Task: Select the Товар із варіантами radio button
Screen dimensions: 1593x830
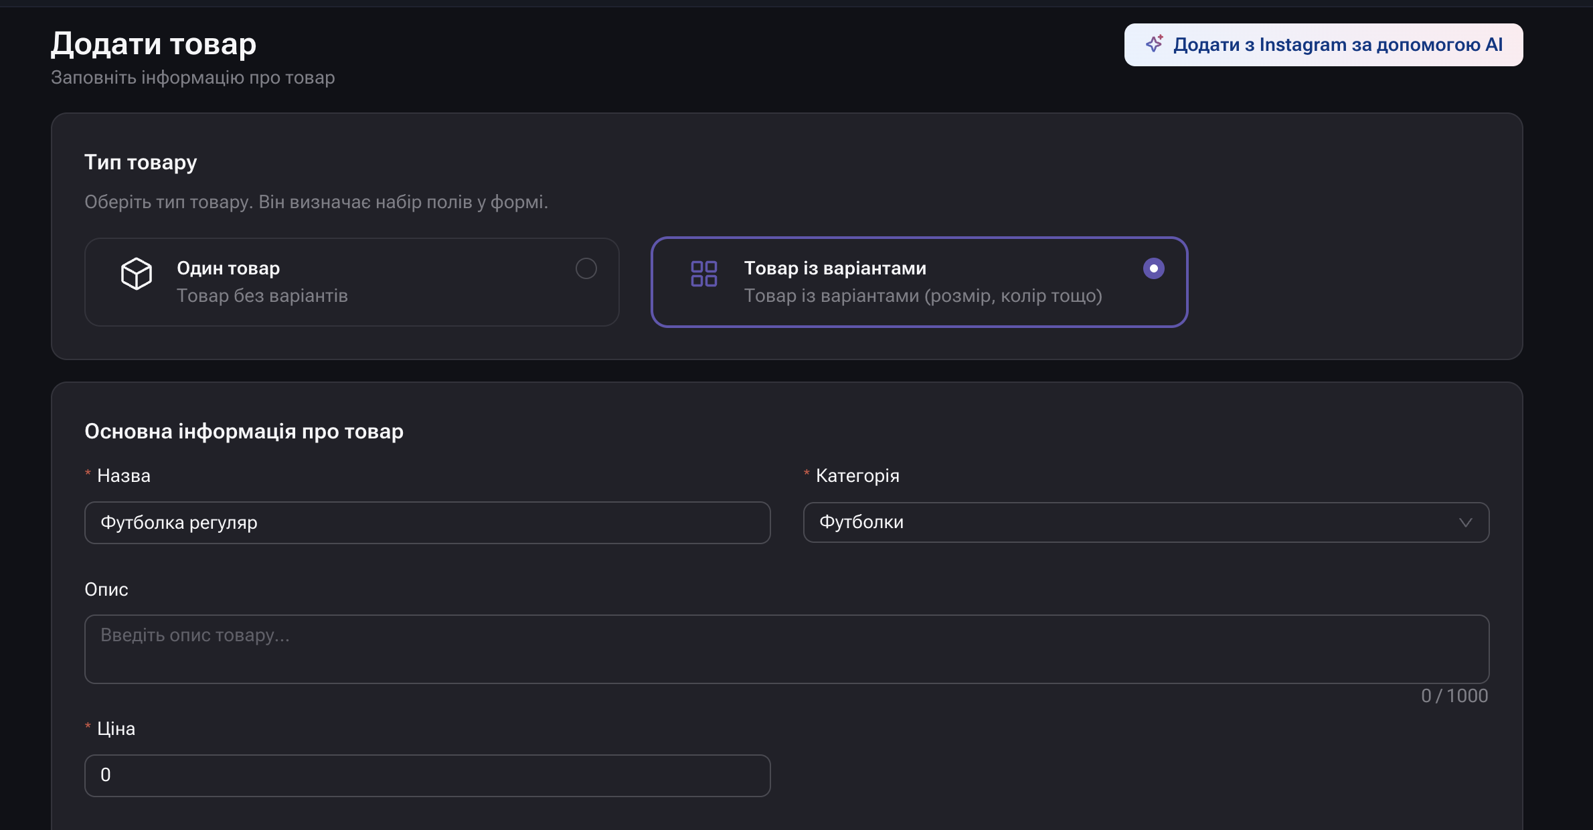Action: (1154, 268)
